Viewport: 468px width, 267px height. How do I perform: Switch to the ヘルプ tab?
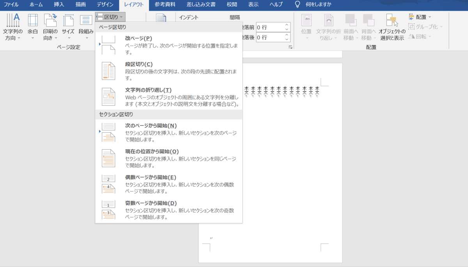(276, 5)
